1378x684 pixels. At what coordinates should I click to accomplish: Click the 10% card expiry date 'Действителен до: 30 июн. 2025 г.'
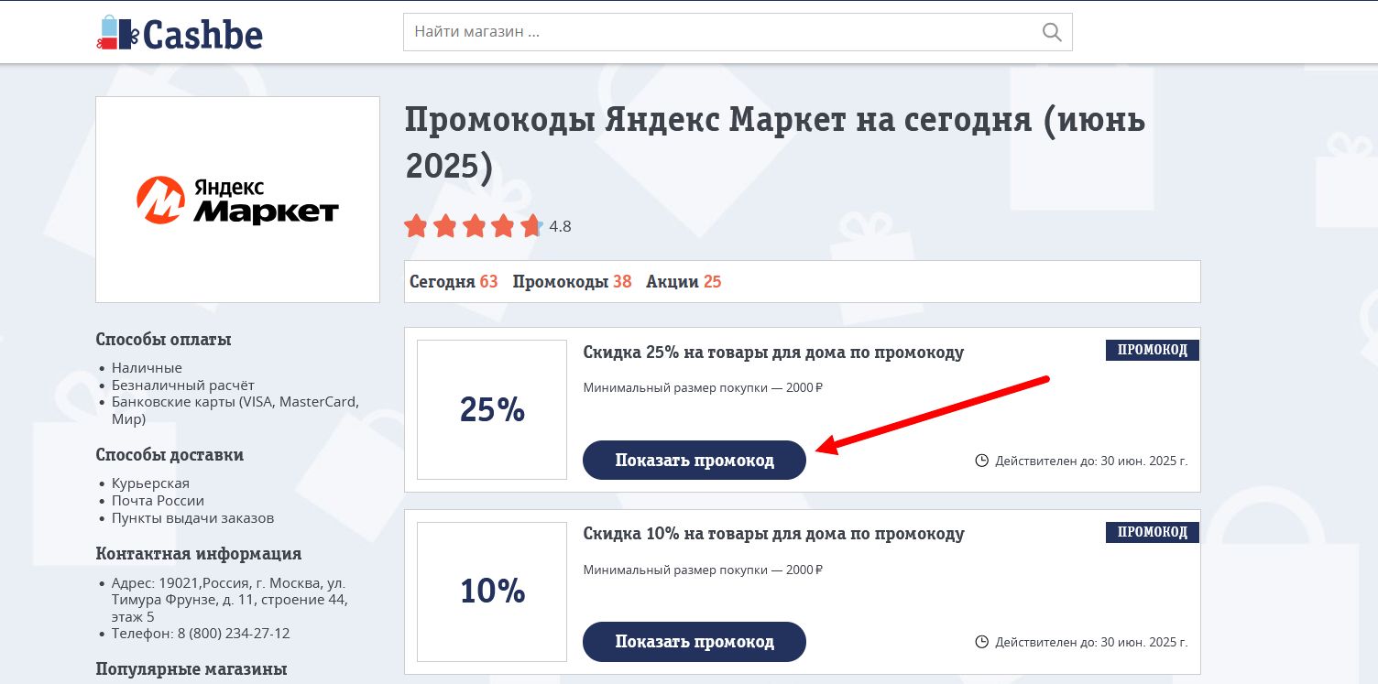point(1091,643)
